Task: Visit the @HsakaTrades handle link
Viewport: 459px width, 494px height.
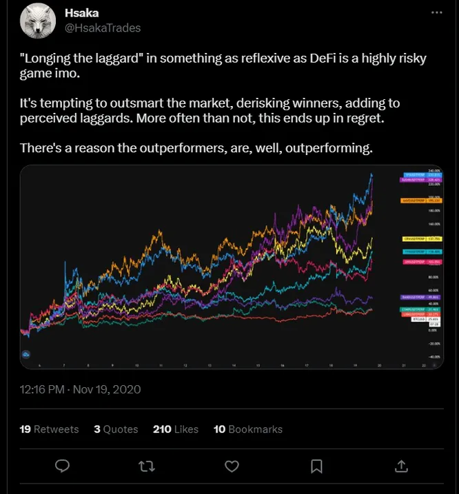Action: (x=103, y=28)
